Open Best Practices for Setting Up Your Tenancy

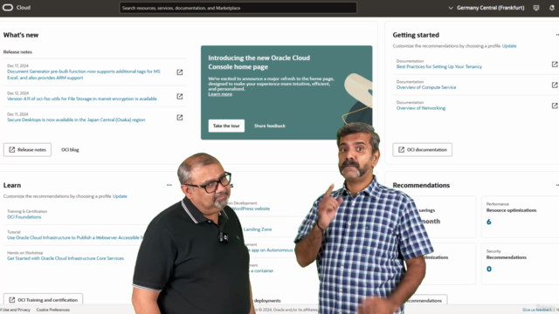pyautogui.click(x=438, y=66)
